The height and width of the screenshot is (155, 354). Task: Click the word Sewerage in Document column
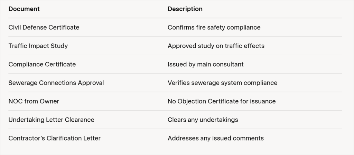tap(23, 83)
